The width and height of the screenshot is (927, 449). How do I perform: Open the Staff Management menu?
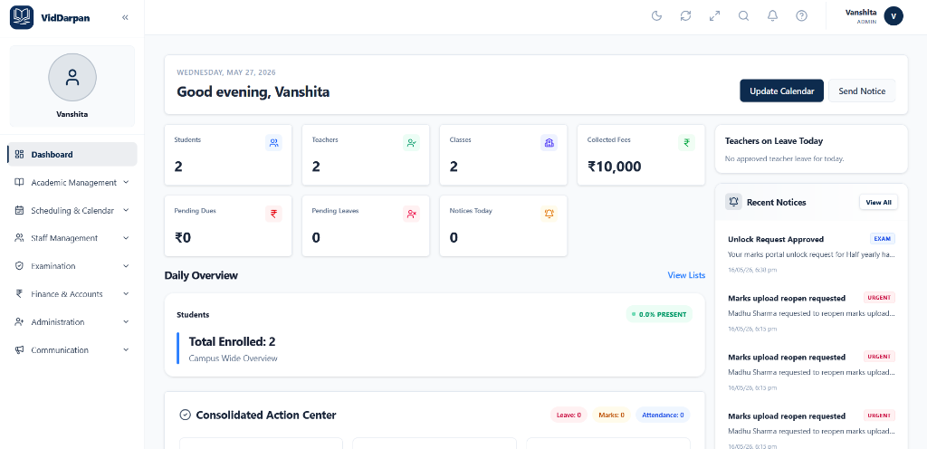[x=72, y=238]
